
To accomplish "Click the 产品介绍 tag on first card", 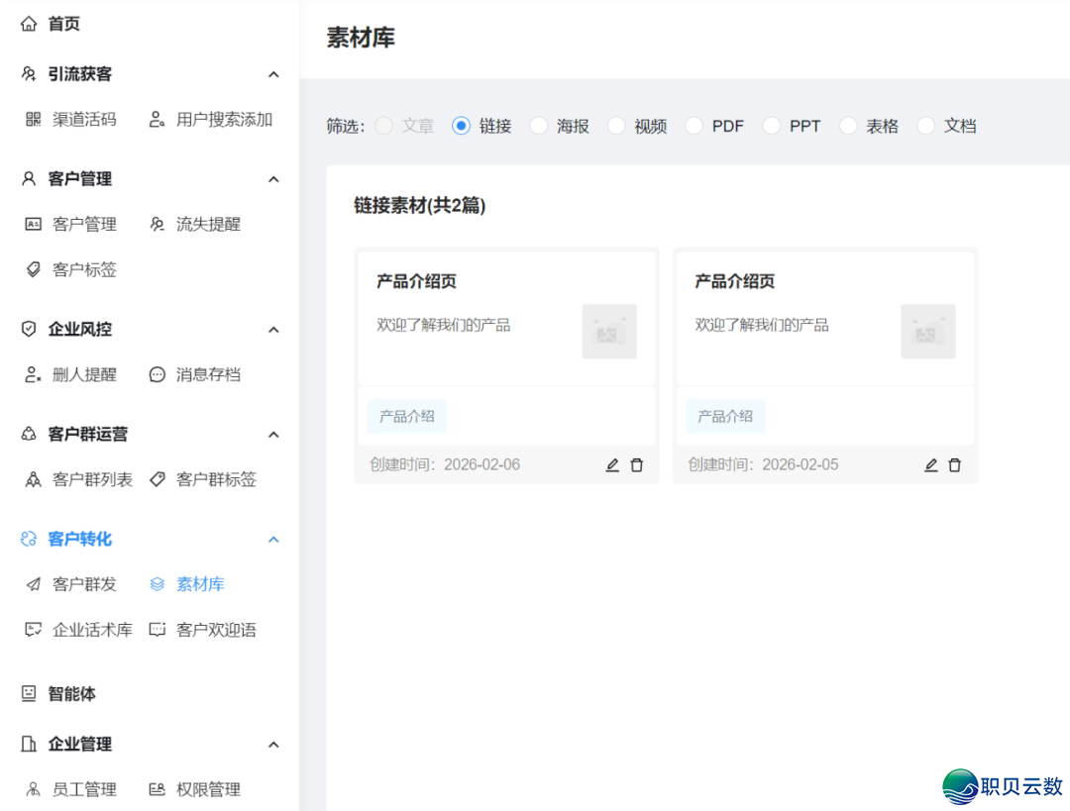I will tap(407, 416).
